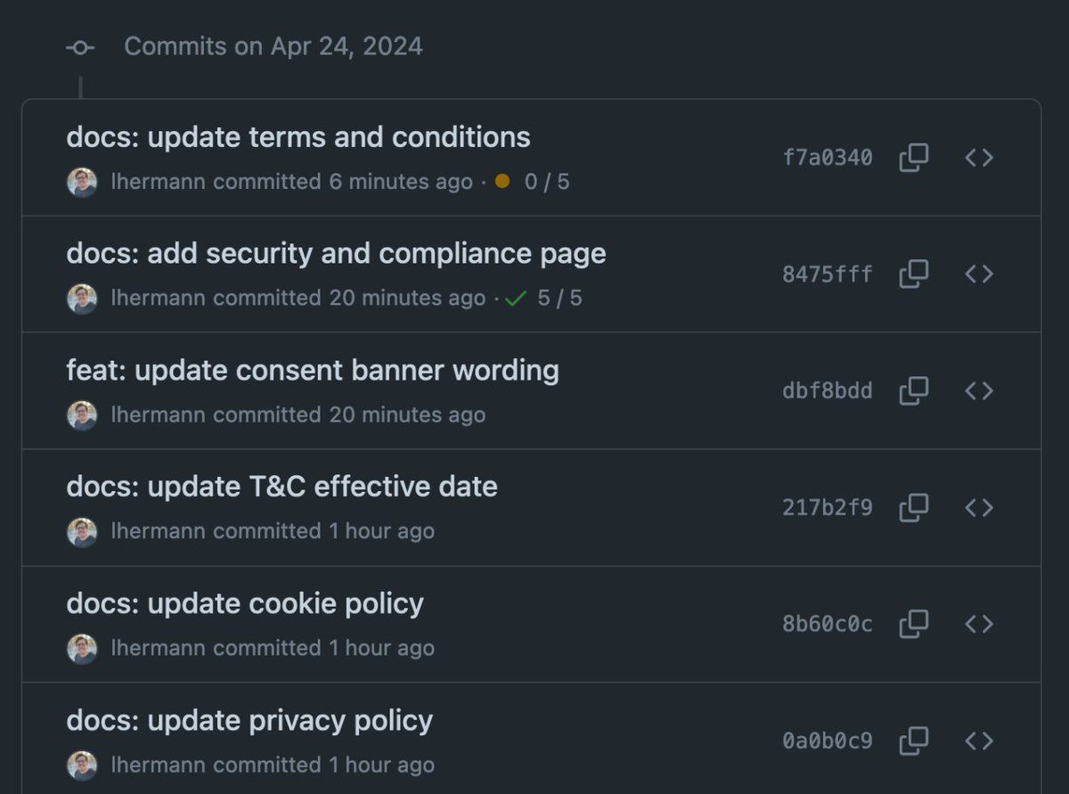The image size is (1069, 794).
Task: Click lhermann username on cookie policy commit
Action: pos(158,648)
